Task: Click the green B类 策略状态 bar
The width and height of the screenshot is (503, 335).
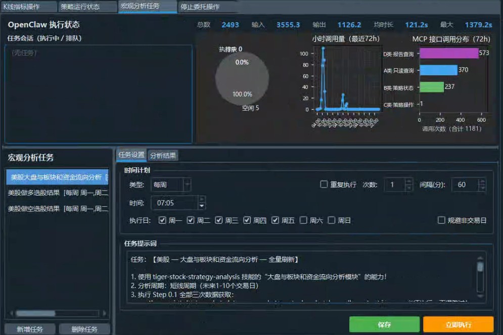Action: coord(432,87)
